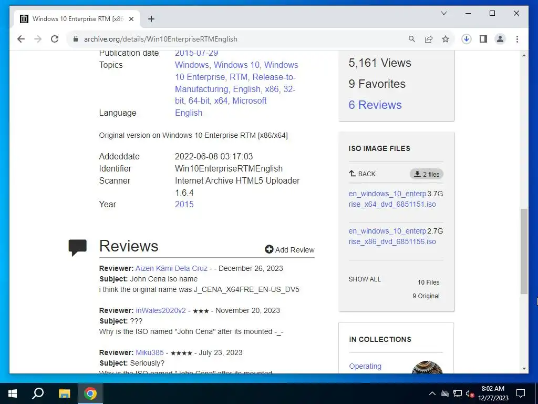The image size is (538, 404).
Task: Open the English language link
Action: coord(189,113)
